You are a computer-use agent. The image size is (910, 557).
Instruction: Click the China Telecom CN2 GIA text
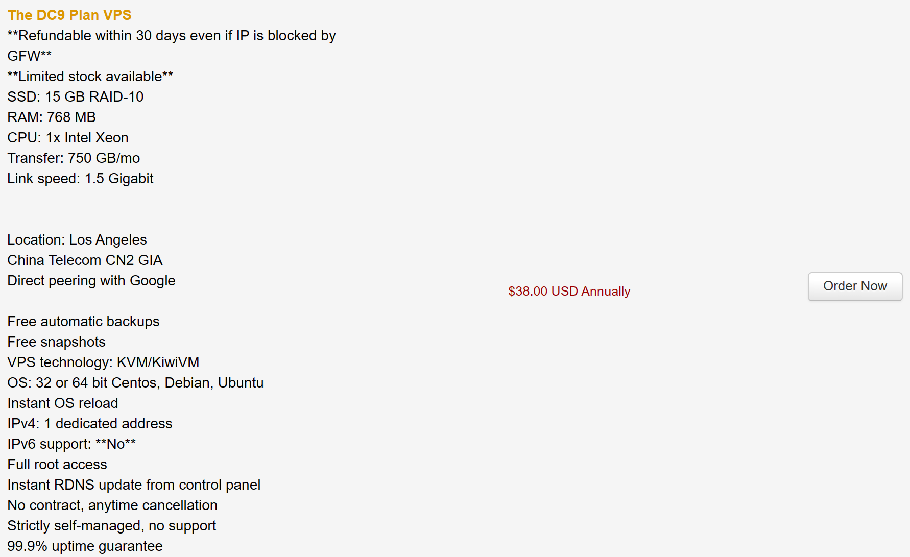click(85, 260)
